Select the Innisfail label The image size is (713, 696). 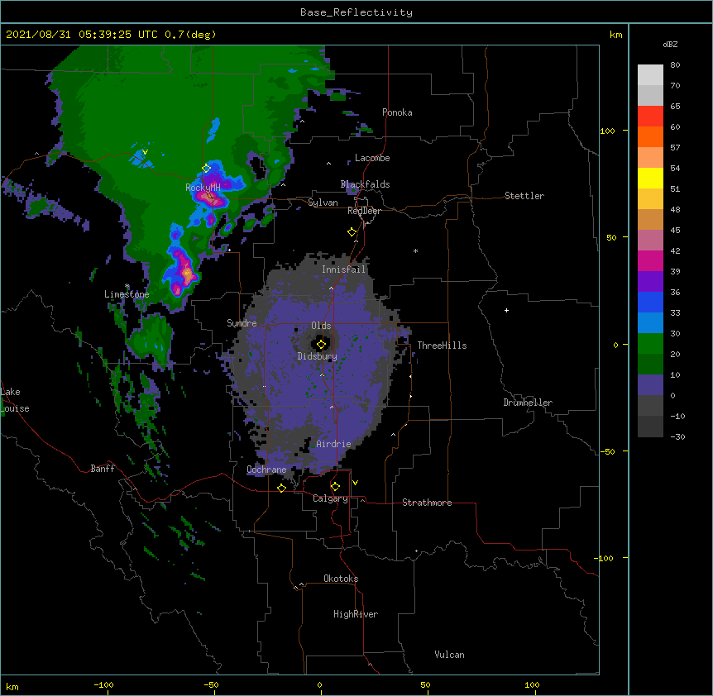343,269
